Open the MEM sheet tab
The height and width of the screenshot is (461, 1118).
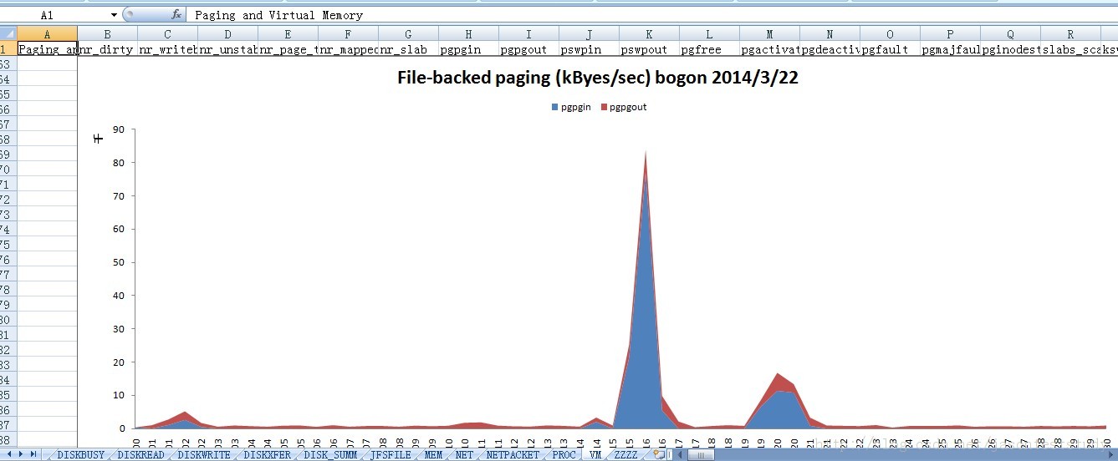pos(433,455)
